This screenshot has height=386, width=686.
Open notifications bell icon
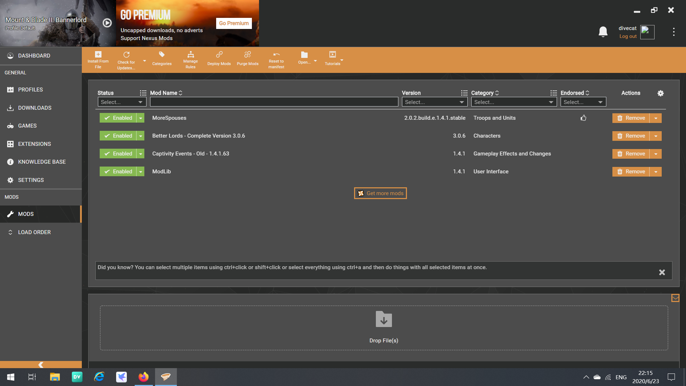point(603,32)
